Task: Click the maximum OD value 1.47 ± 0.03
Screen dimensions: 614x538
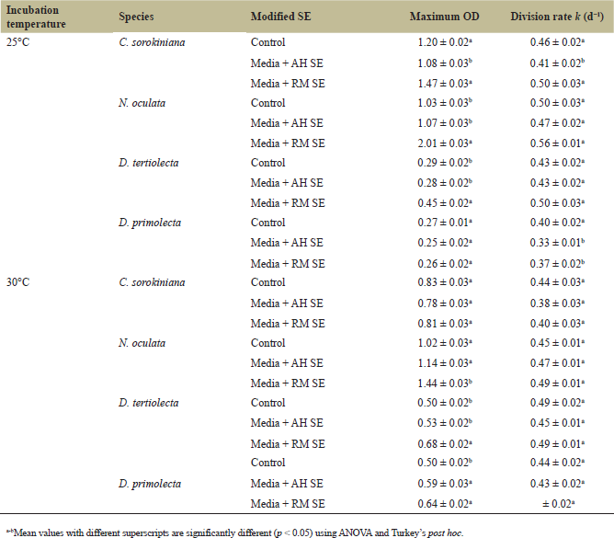Action: (444, 83)
